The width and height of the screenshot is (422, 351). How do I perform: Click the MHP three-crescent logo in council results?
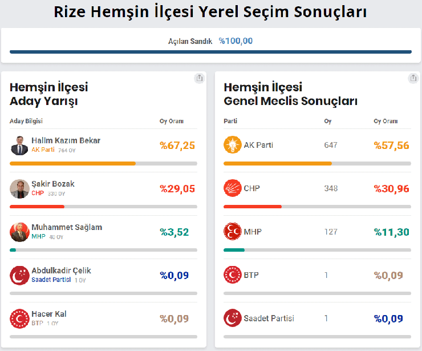[233, 232]
